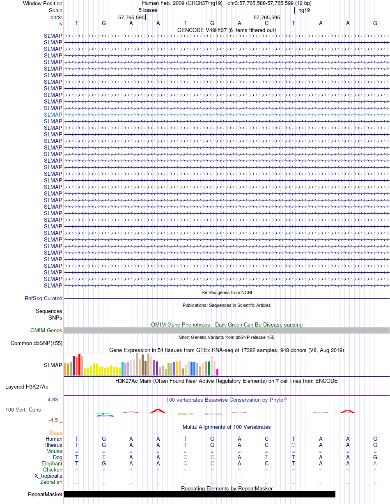The height and width of the screenshot is (504, 390).
Task: Click the Human Feb. 2009 (GRCh37/hg19) text
Action: point(182,3)
